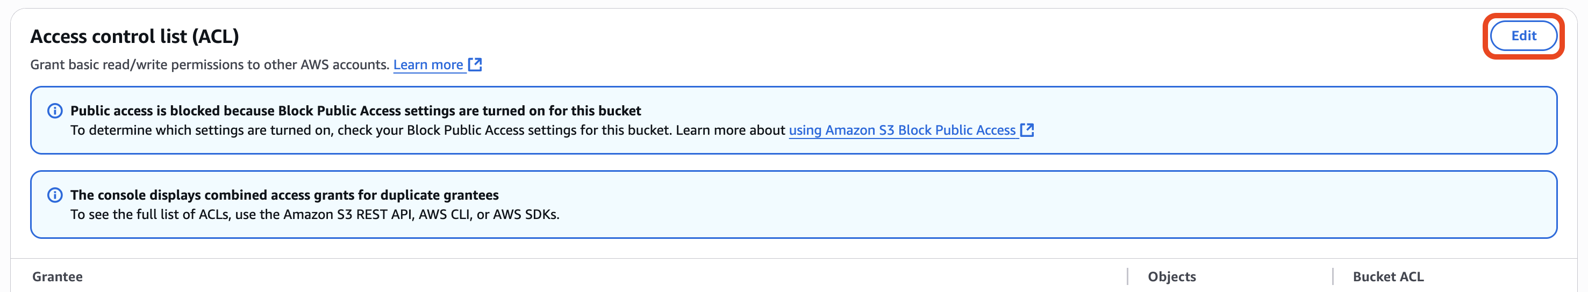Open the Learn more link
Image resolution: width=1588 pixels, height=292 pixels.
coord(428,65)
